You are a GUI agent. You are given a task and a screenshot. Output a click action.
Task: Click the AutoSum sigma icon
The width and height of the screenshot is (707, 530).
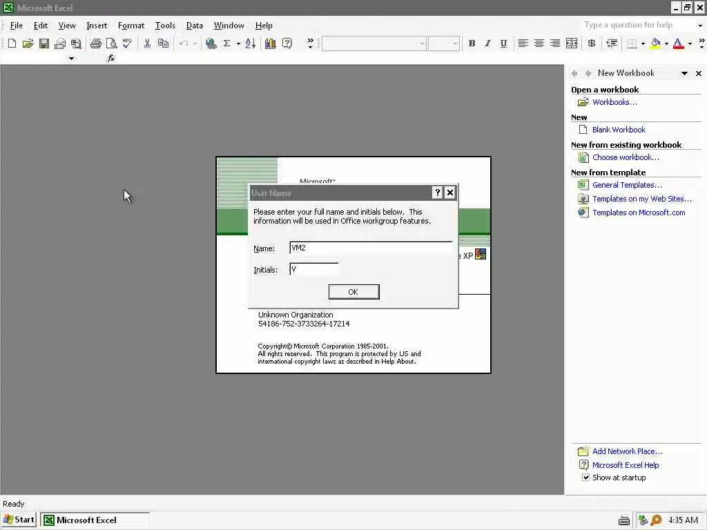[226, 43]
